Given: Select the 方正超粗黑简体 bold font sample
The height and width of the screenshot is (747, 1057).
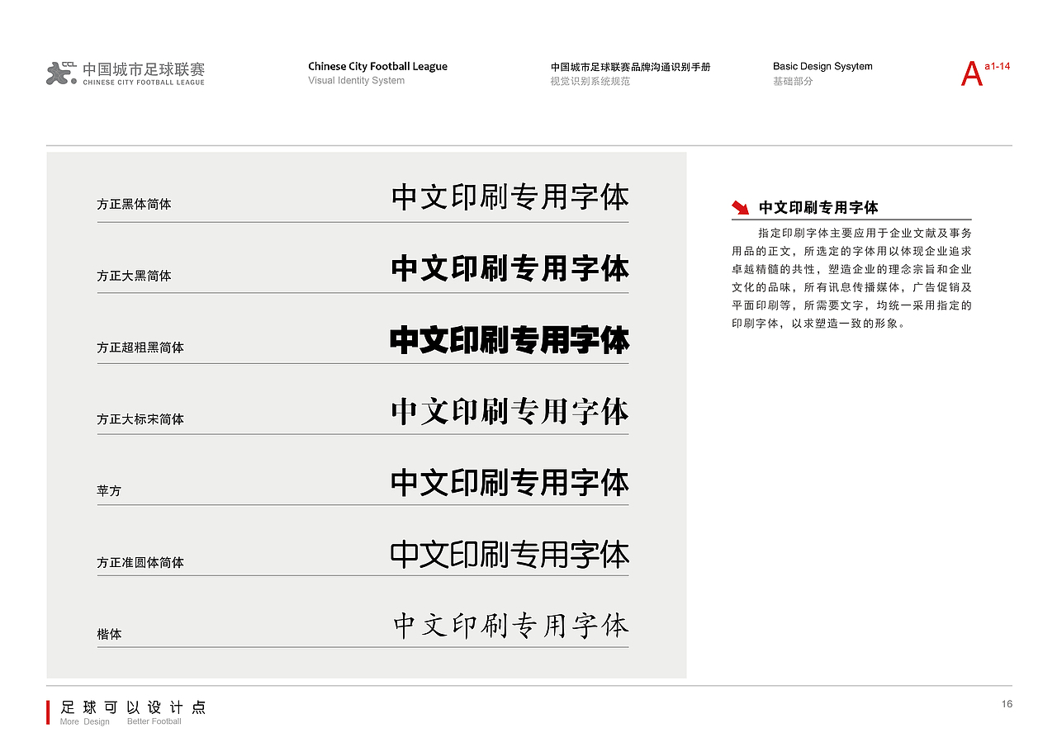Looking at the screenshot, I should point(510,338).
